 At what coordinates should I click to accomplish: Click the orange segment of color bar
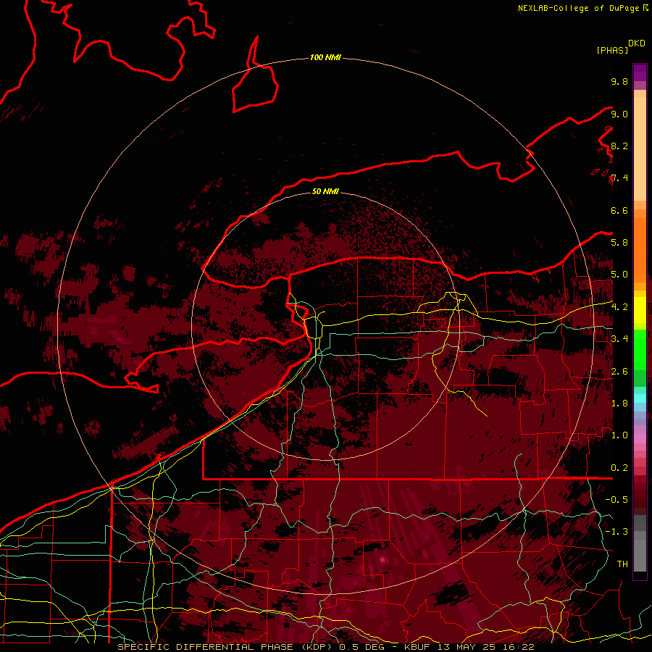click(x=640, y=249)
